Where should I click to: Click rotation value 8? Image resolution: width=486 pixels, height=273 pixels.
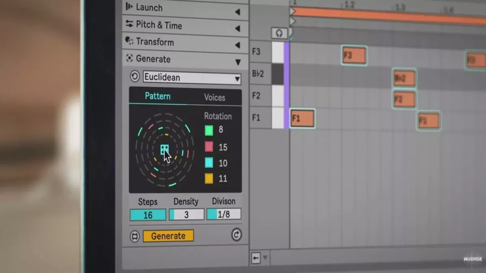pos(221,130)
